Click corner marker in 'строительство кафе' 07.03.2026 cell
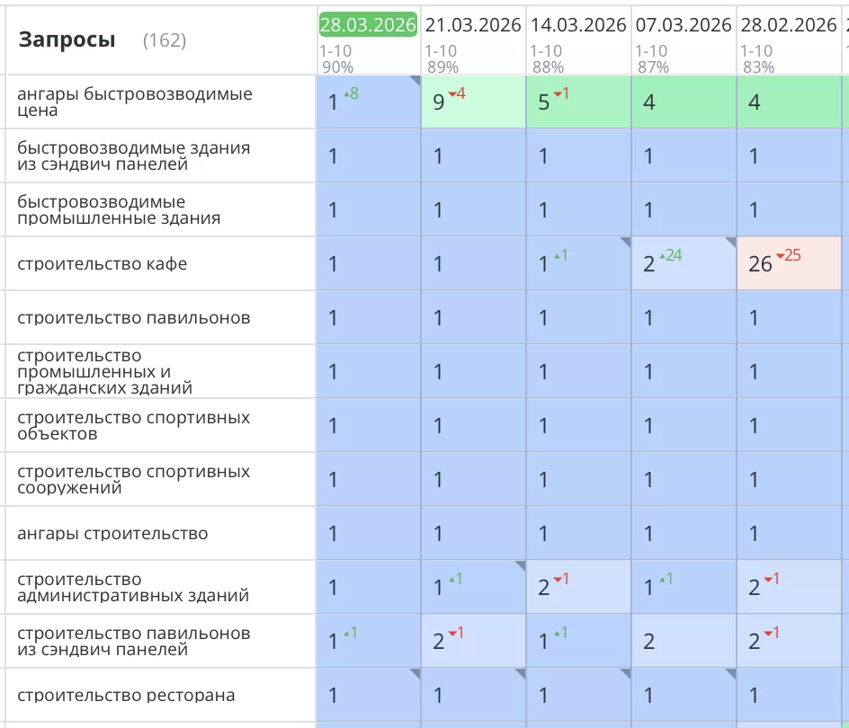The image size is (849, 728). (730, 243)
